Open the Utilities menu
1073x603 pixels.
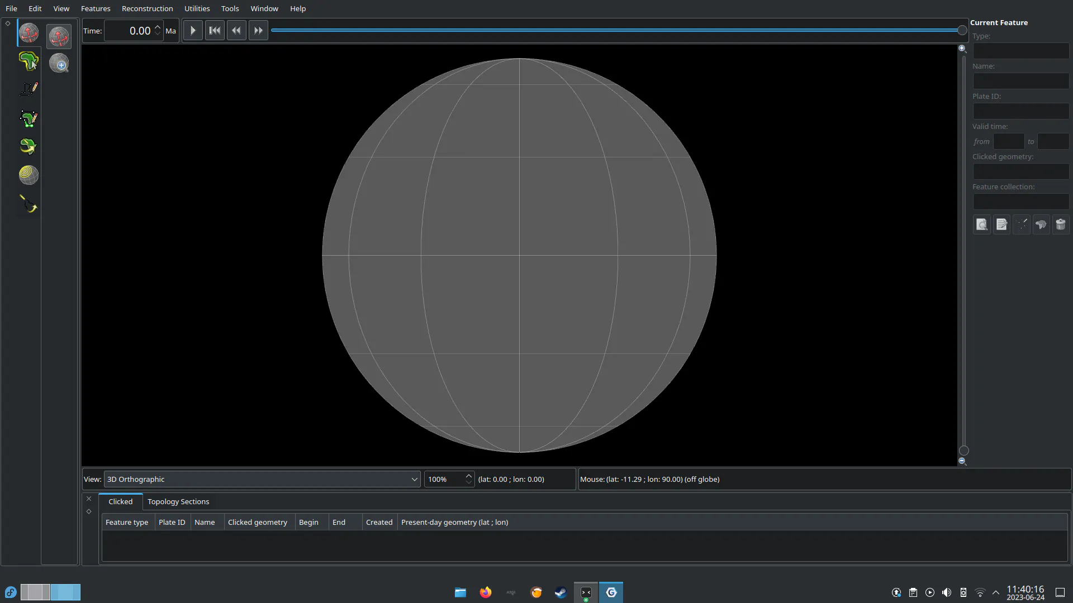(197, 8)
